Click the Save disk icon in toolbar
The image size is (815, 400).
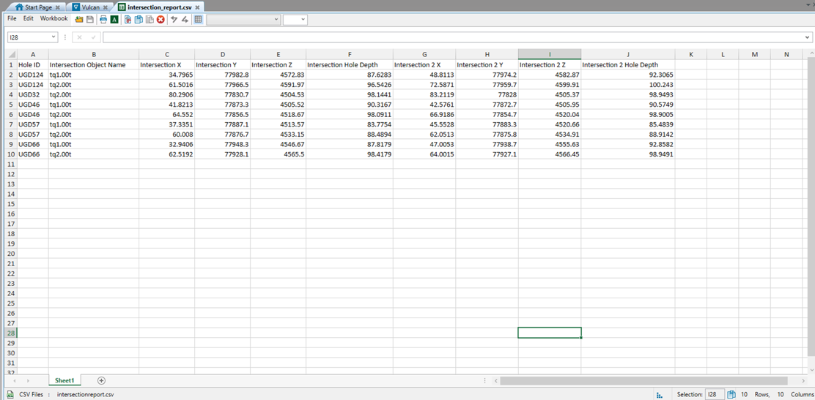[x=90, y=20]
